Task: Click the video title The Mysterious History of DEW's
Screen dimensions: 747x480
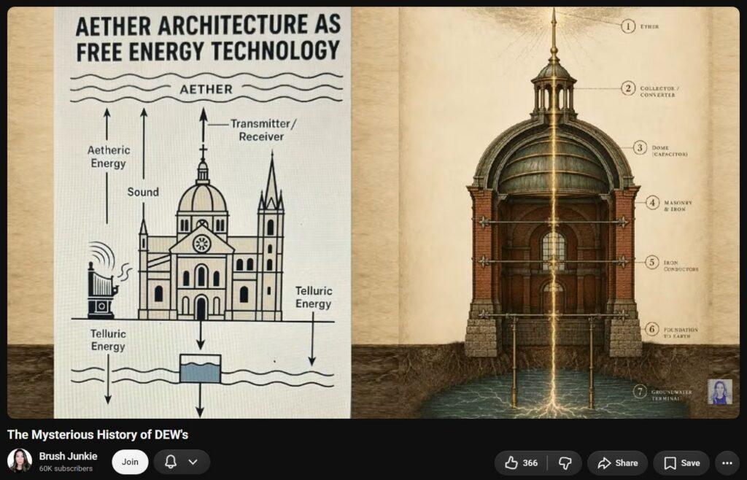Action: coord(98,435)
